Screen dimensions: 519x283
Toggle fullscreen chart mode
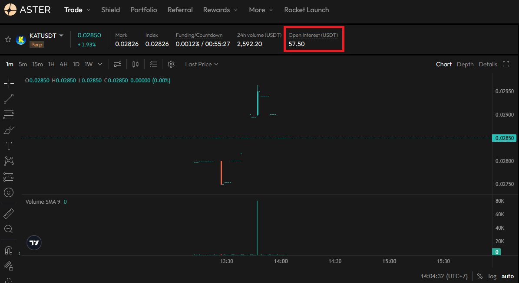(506, 64)
